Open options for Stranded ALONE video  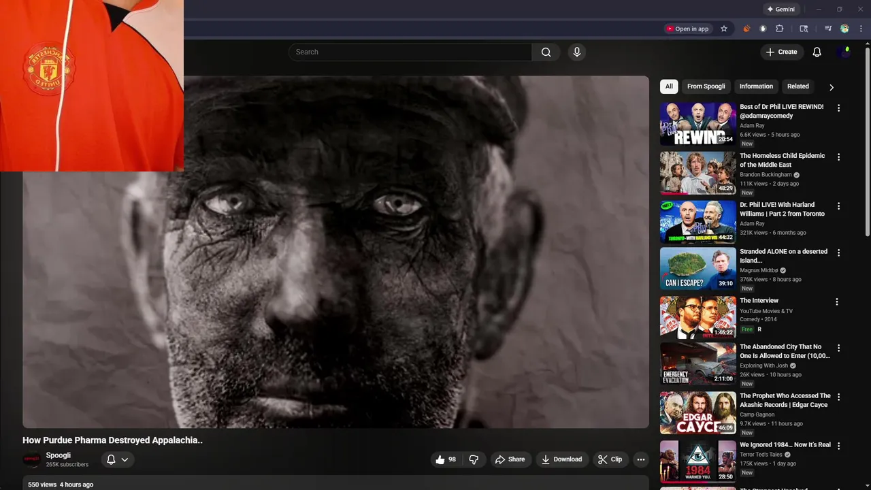(838, 252)
